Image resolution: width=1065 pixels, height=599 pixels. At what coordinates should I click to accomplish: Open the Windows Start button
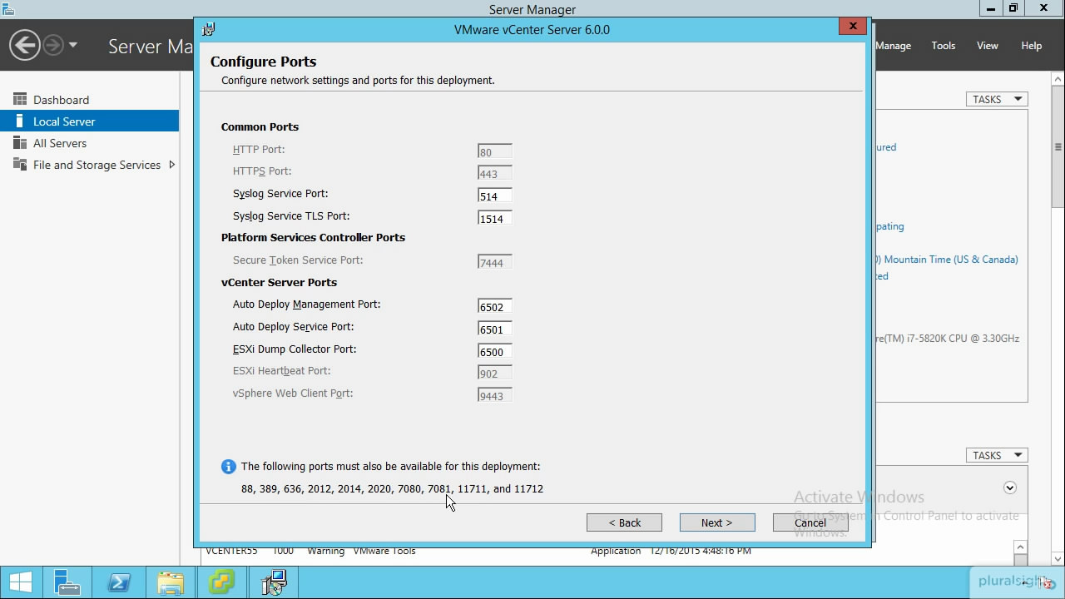coord(20,582)
